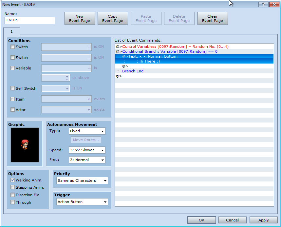The width and height of the screenshot is (281, 227).
Task: Toggle the Direction Fix setting
Action: [12, 195]
